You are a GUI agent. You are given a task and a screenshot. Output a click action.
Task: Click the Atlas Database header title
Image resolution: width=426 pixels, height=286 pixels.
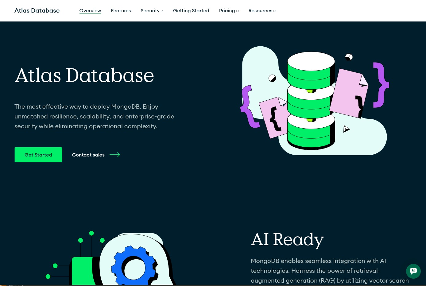click(37, 10)
